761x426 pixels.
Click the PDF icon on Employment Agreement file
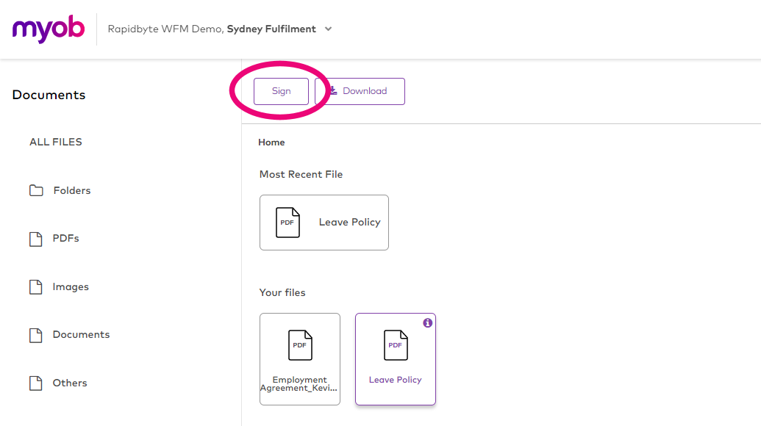point(300,345)
